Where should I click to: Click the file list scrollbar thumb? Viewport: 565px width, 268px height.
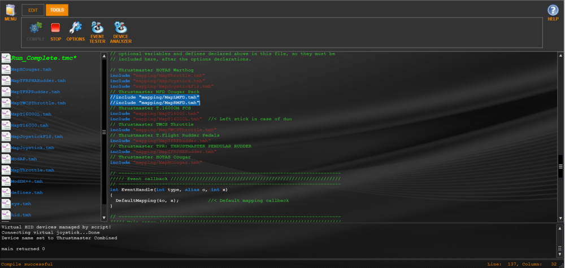pos(104,132)
